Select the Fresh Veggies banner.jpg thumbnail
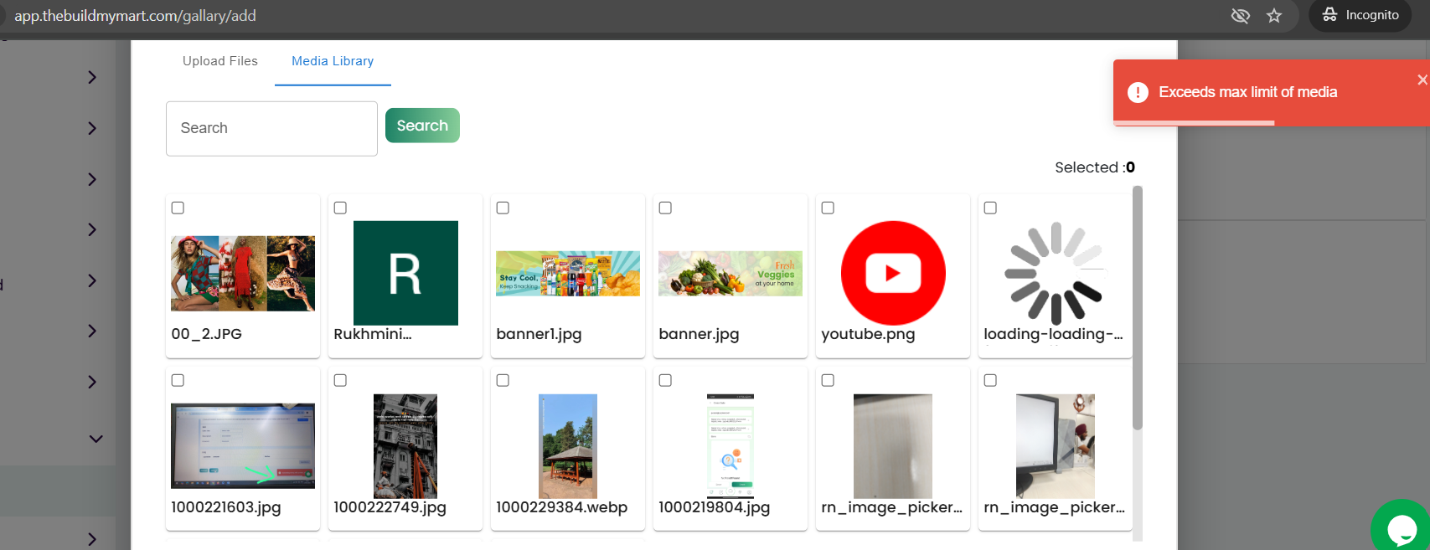 (x=730, y=273)
